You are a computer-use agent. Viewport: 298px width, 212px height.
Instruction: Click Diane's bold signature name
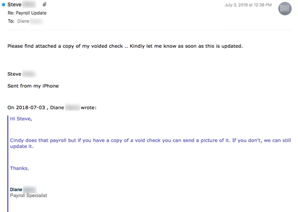16,189
